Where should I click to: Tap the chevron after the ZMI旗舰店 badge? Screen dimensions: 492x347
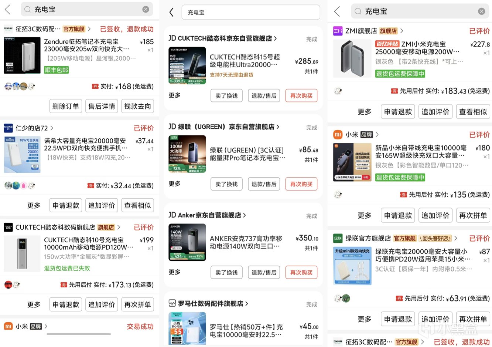tap(402, 31)
